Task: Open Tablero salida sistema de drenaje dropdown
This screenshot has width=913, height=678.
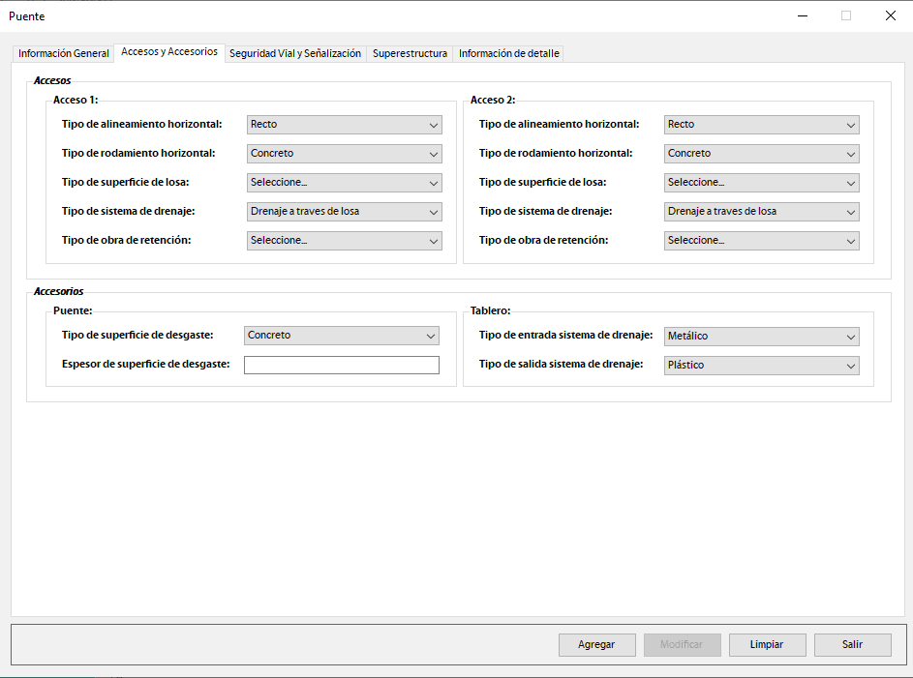Action: pyautogui.click(x=762, y=366)
